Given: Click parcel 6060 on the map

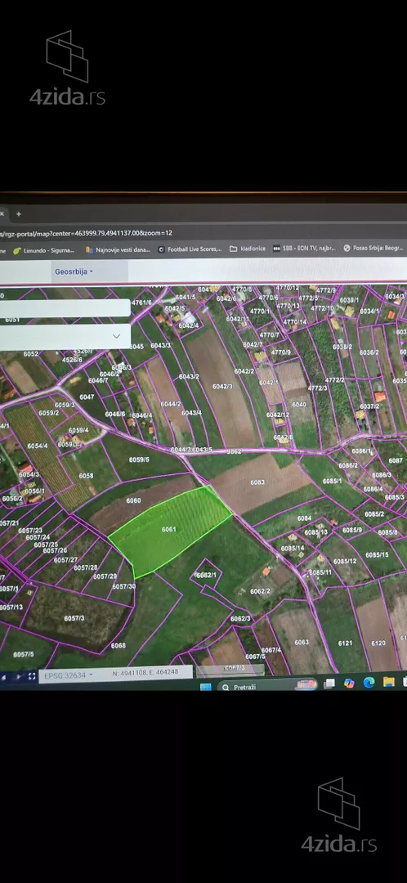Looking at the screenshot, I should pos(133,500).
